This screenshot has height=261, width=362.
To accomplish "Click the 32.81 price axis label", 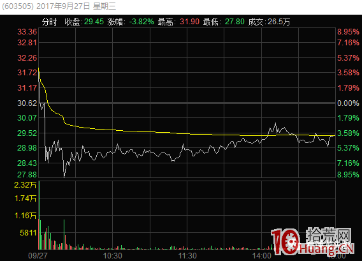I will coord(27,43).
